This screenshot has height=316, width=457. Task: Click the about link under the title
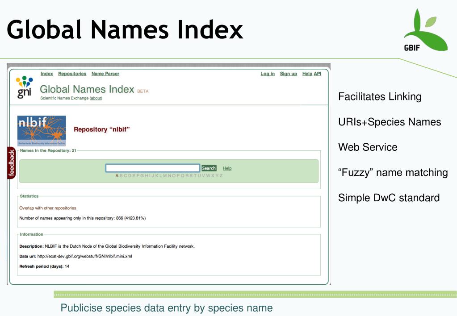coord(96,98)
